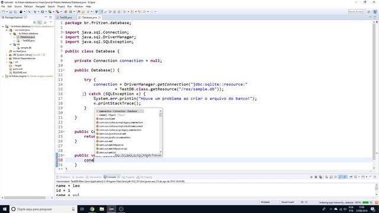Viewport: 379px width, 213px height.
Task: Click the New Java Class toolbar icon
Action: pos(71,12)
